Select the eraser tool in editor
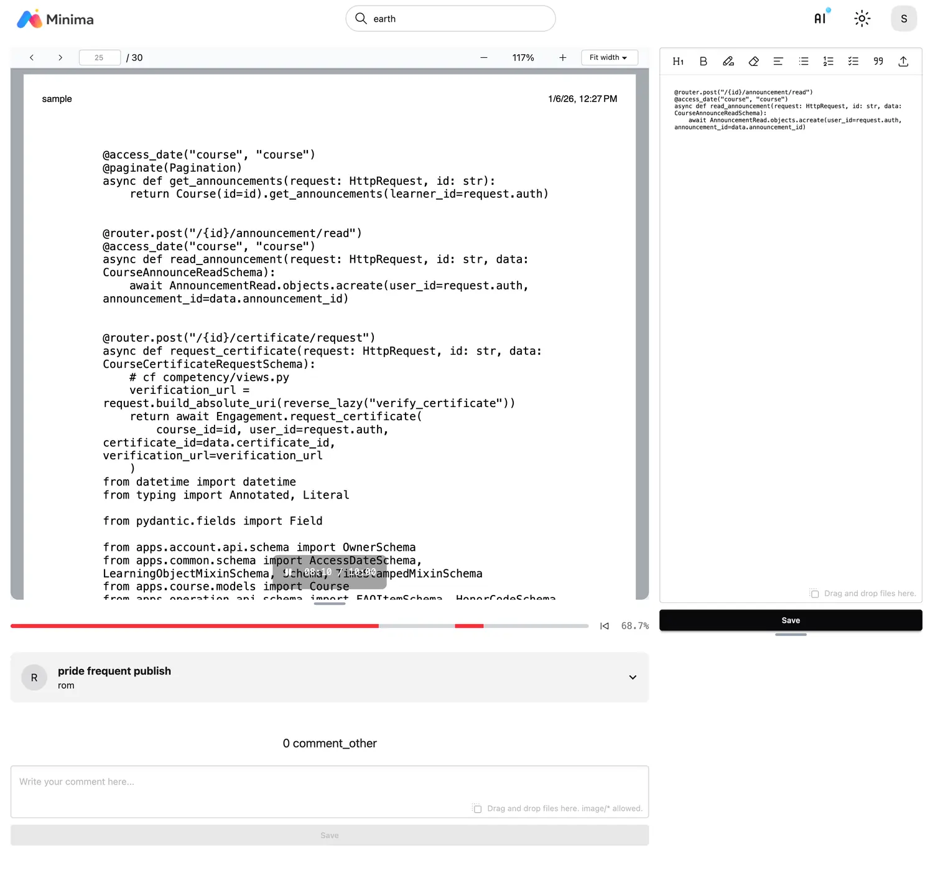Image resolution: width=933 pixels, height=870 pixels. coord(753,62)
